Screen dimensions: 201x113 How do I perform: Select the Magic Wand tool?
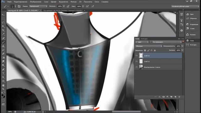tap(3, 26)
